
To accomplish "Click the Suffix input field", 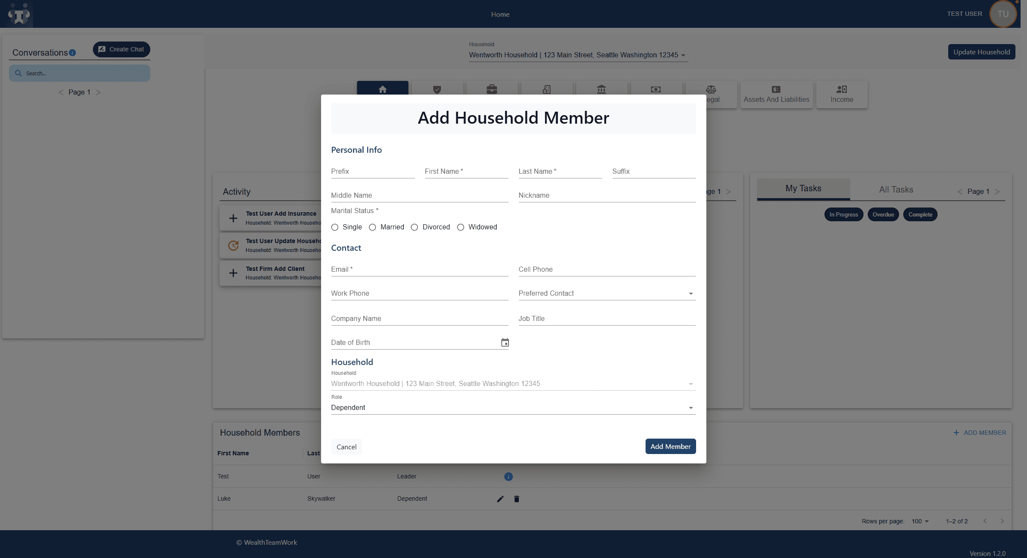I will tap(654, 172).
